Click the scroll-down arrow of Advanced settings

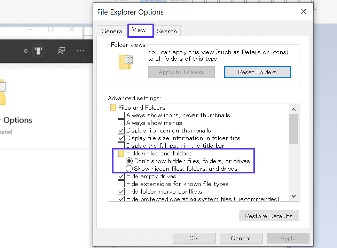pos(293,196)
